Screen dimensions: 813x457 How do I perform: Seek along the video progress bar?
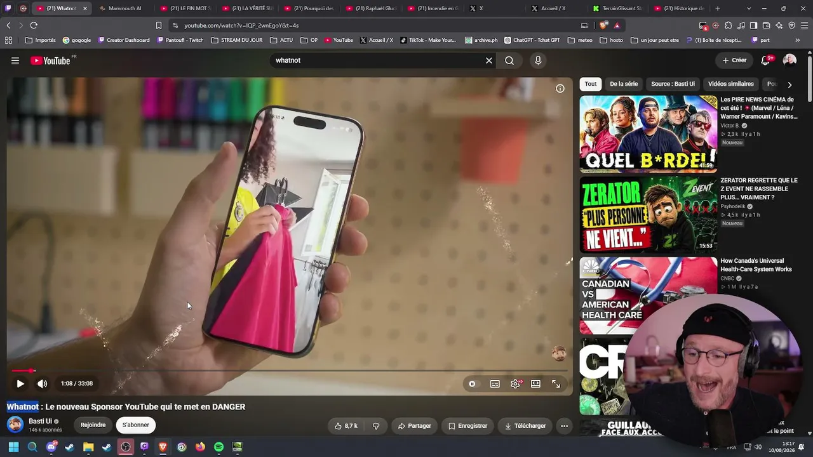click(x=290, y=371)
